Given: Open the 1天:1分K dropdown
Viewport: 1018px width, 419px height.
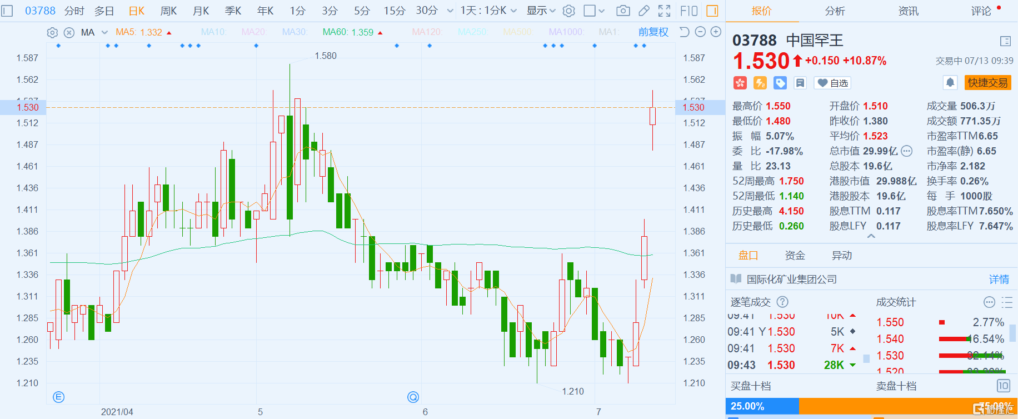Looking at the screenshot, I should (489, 11).
